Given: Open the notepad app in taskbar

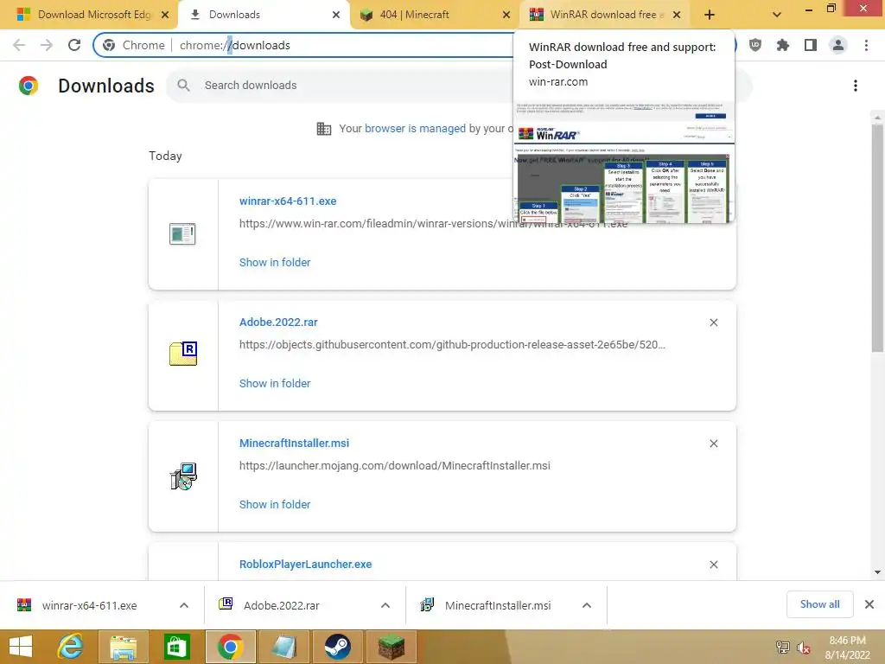Looking at the screenshot, I should tap(283, 647).
